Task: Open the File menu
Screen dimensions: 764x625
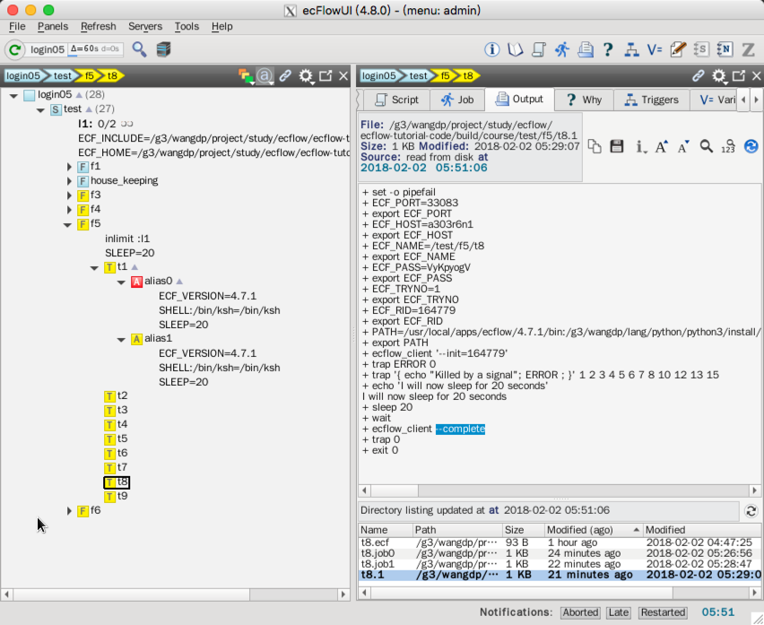Action: point(17,26)
